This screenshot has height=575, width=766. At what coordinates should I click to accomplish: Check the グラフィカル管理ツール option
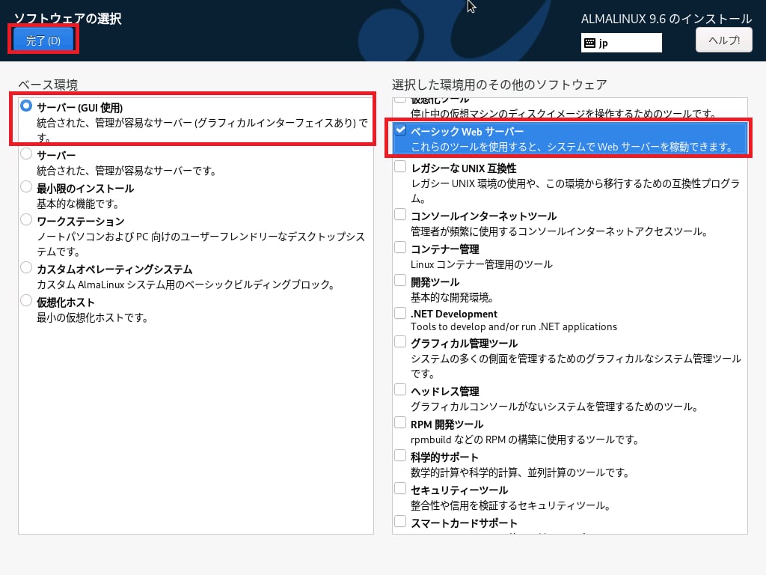point(401,342)
